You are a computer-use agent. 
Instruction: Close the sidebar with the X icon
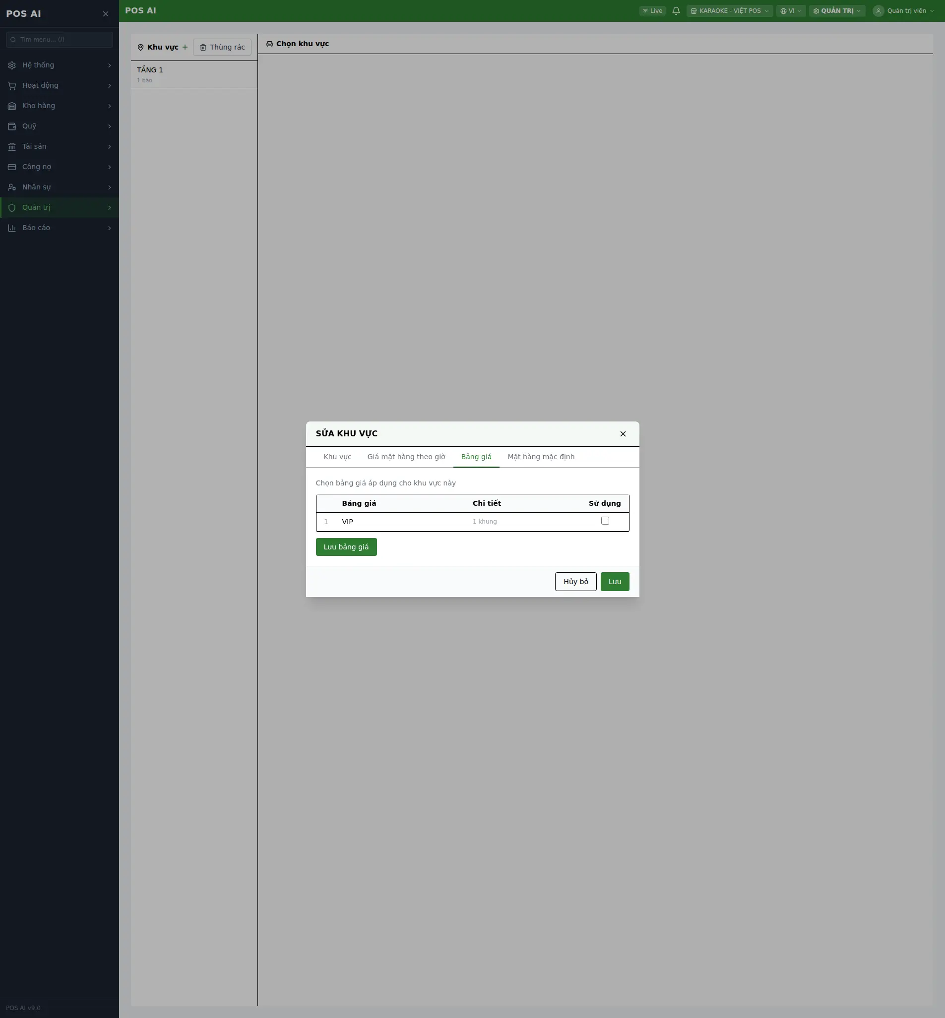point(105,14)
